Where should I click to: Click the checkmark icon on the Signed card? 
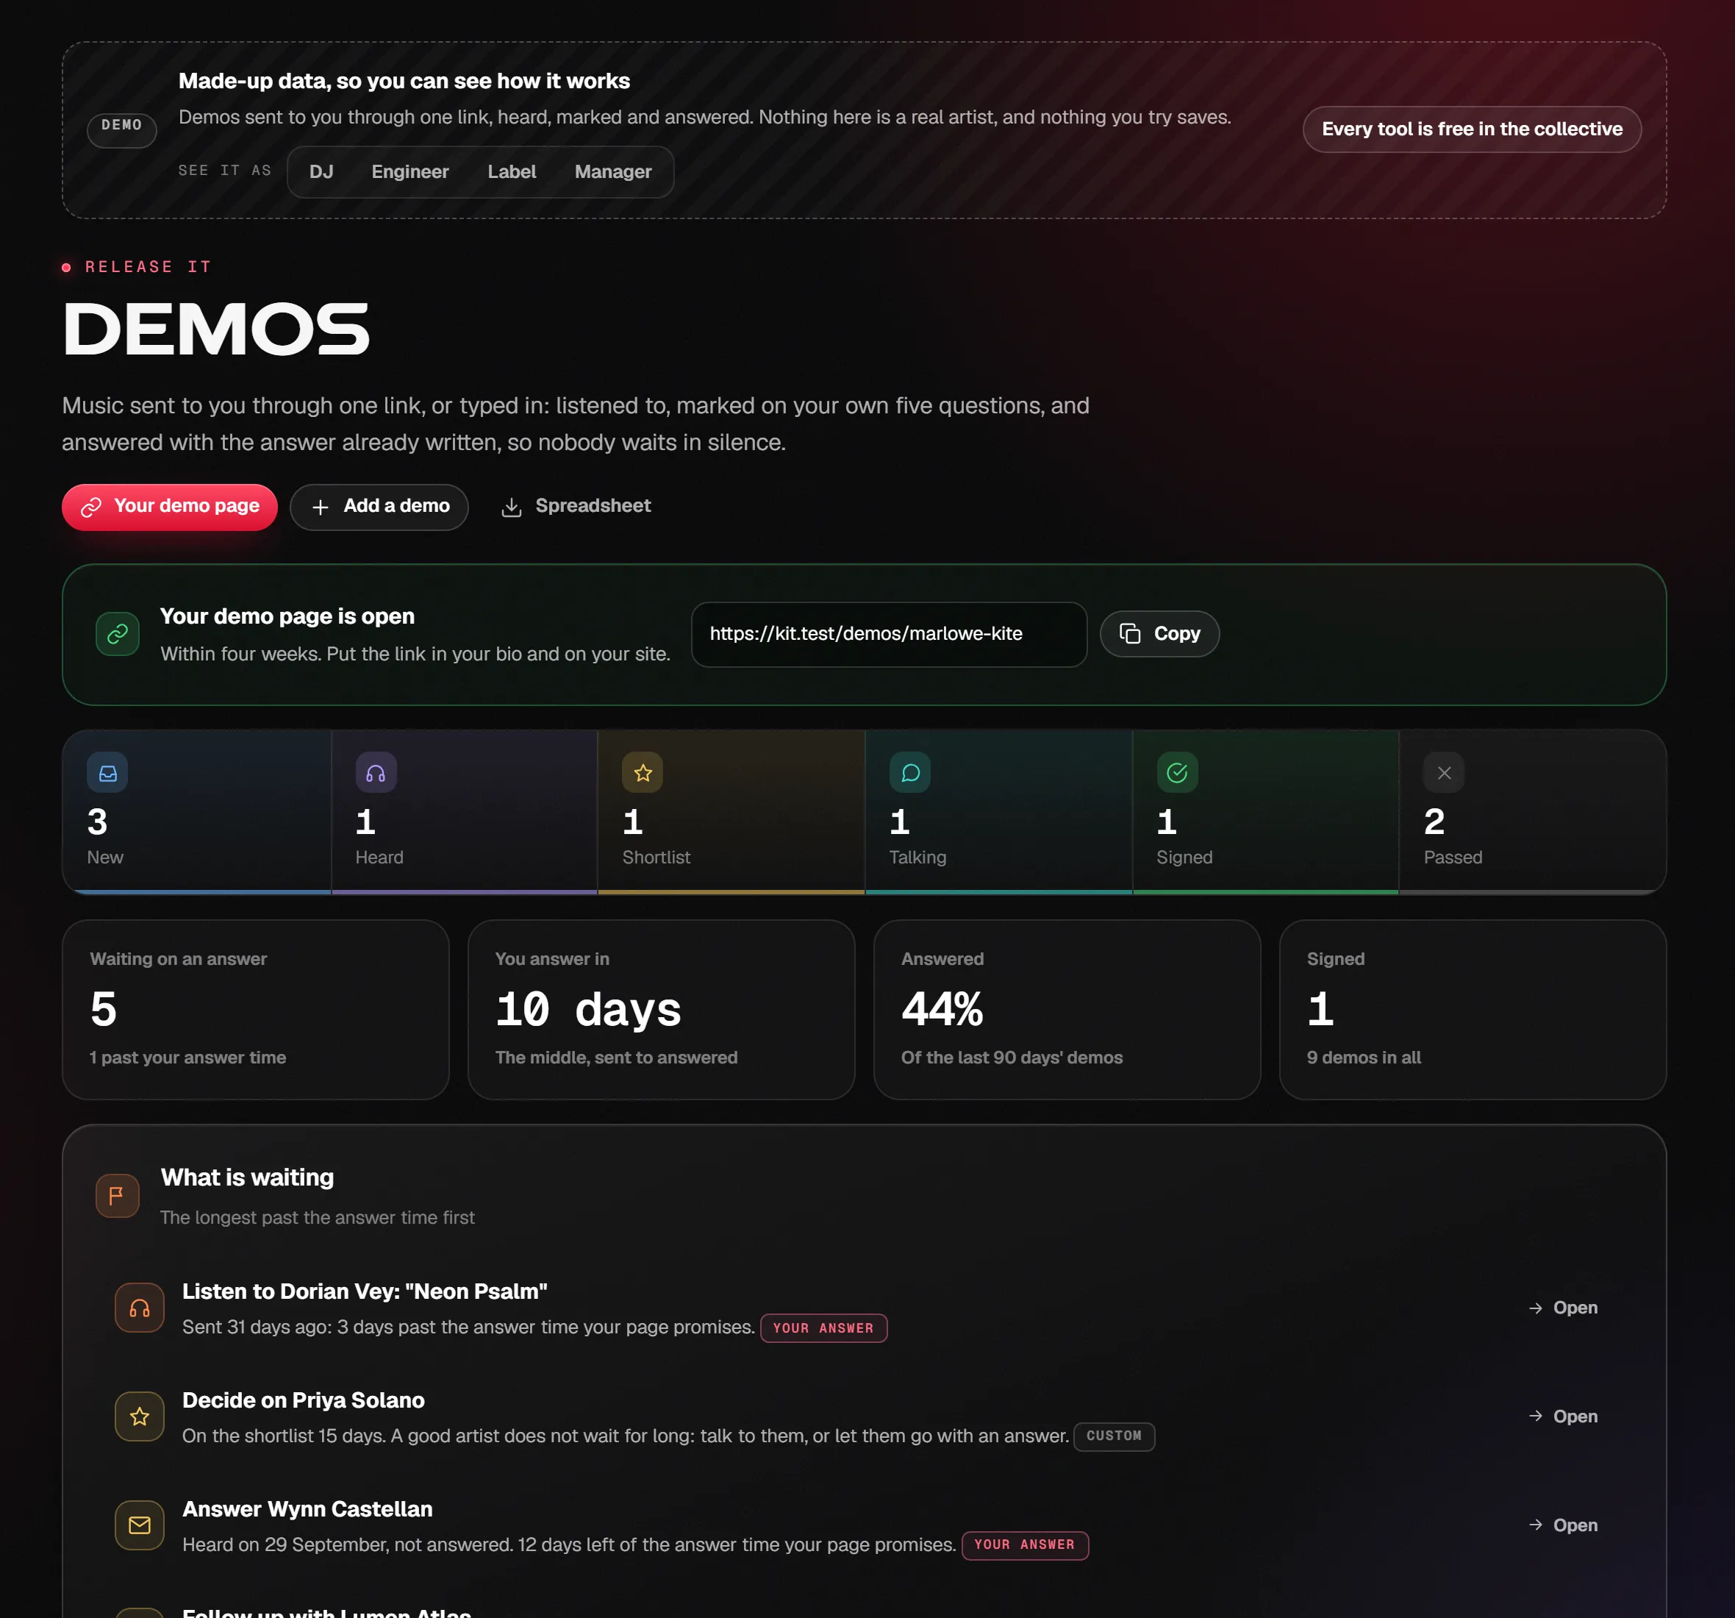[1177, 773]
